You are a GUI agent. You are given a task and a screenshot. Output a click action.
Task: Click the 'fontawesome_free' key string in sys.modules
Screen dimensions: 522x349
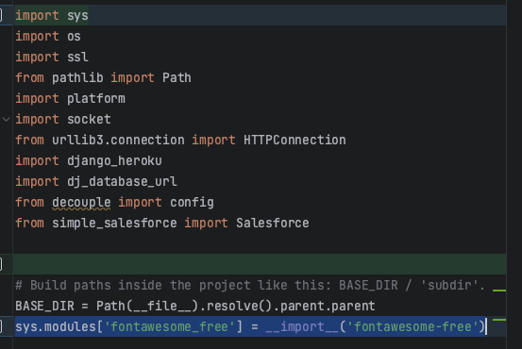pyautogui.click(x=170, y=326)
